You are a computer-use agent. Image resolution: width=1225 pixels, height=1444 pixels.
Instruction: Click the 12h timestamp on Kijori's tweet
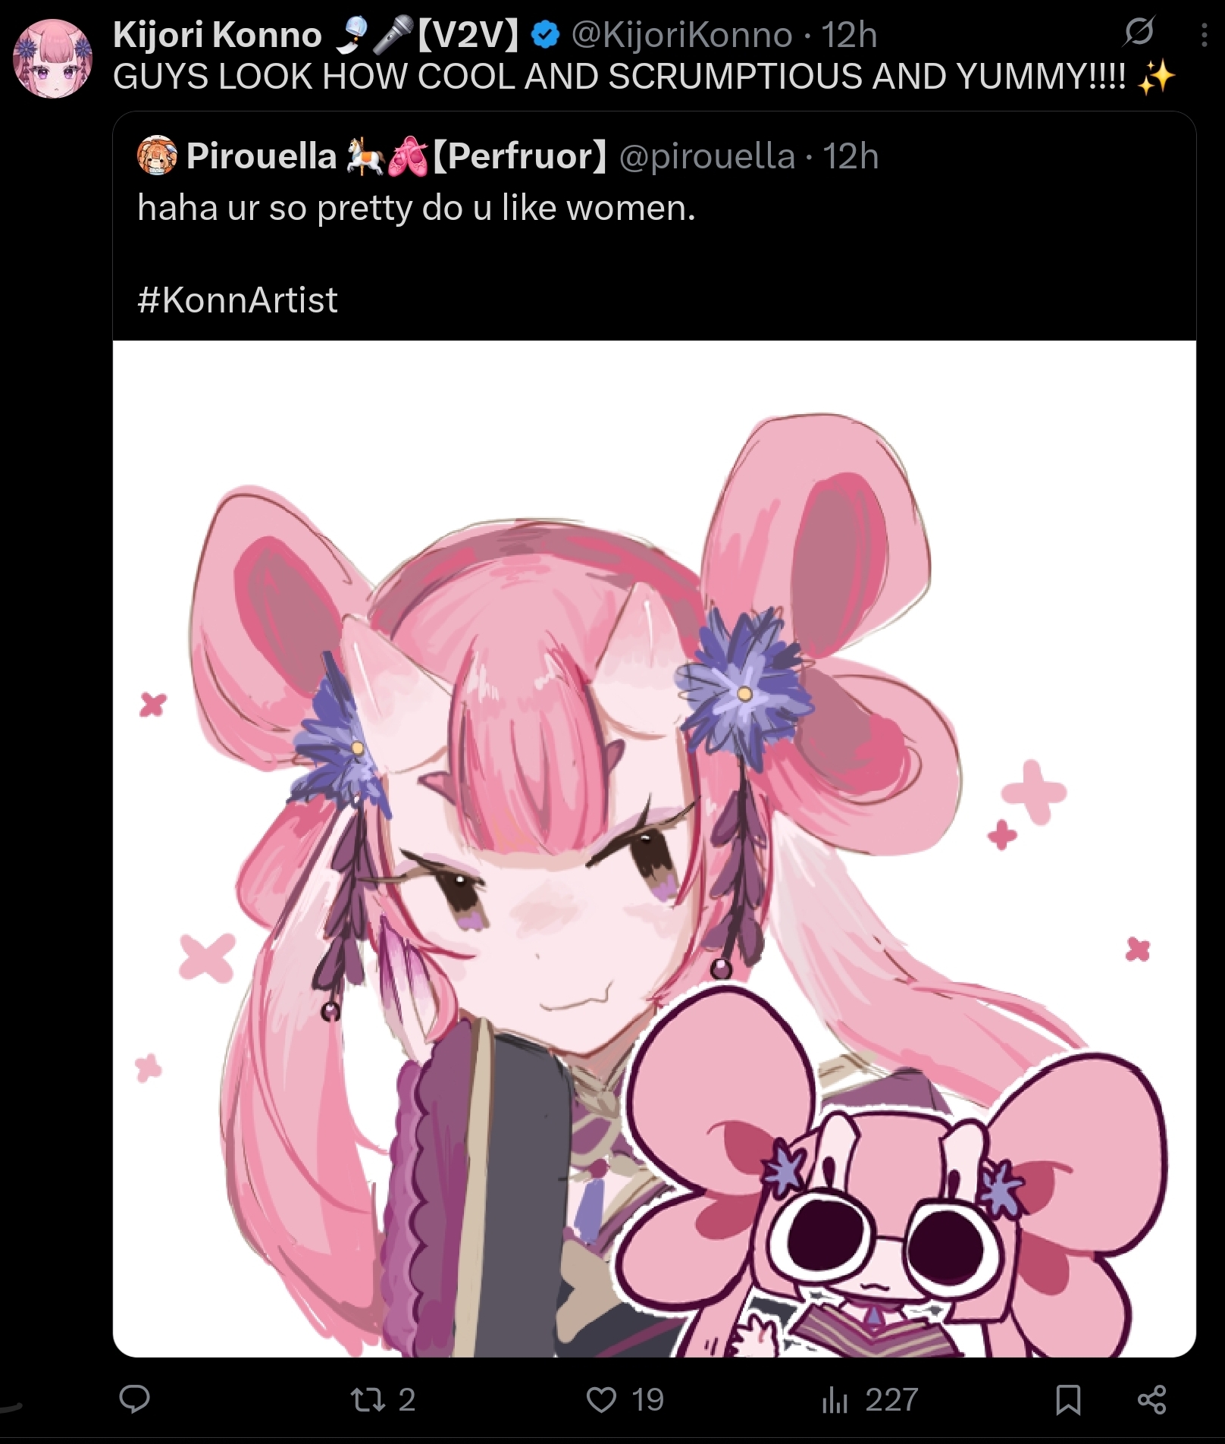coord(849,35)
